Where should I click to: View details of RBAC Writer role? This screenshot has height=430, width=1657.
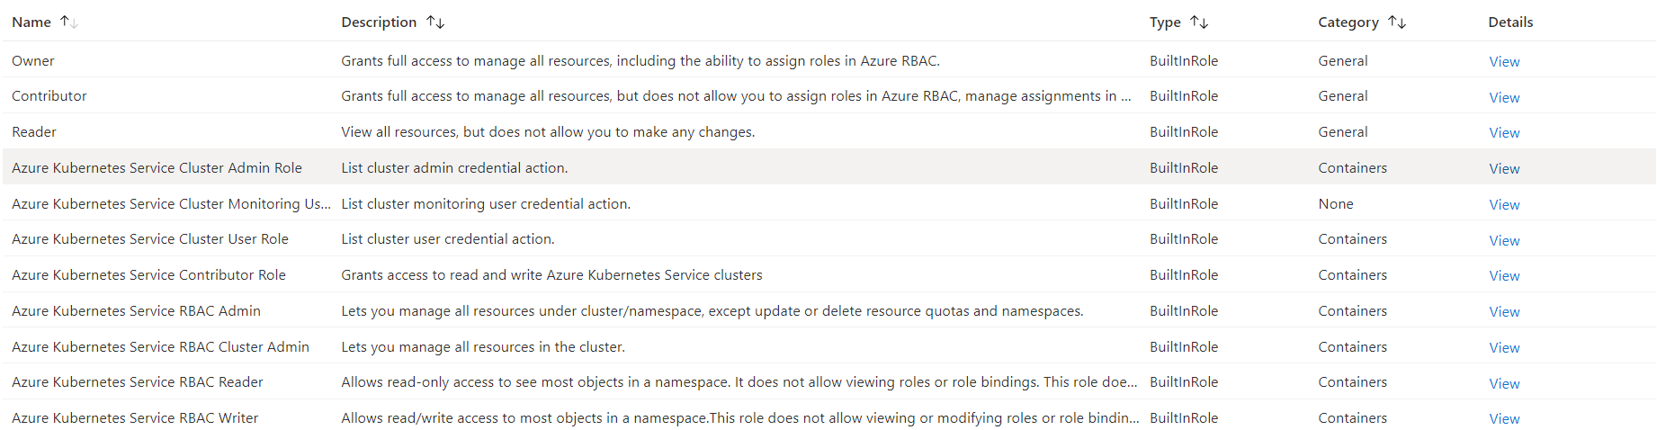(x=1504, y=418)
